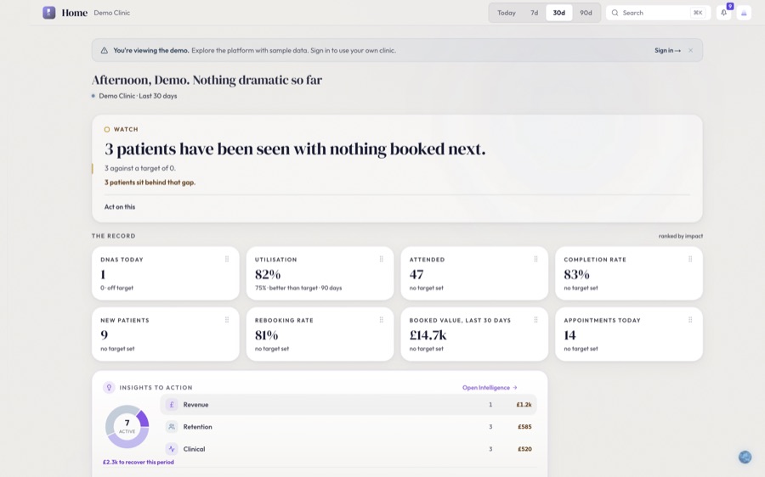Click the Appointments Today card drag handle
Viewport: 765px width, 477px height.
point(690,320)
